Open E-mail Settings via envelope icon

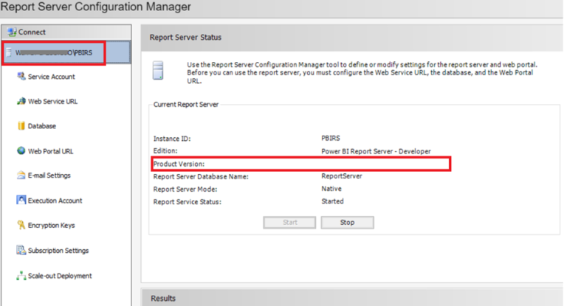[x=21, y=175]
